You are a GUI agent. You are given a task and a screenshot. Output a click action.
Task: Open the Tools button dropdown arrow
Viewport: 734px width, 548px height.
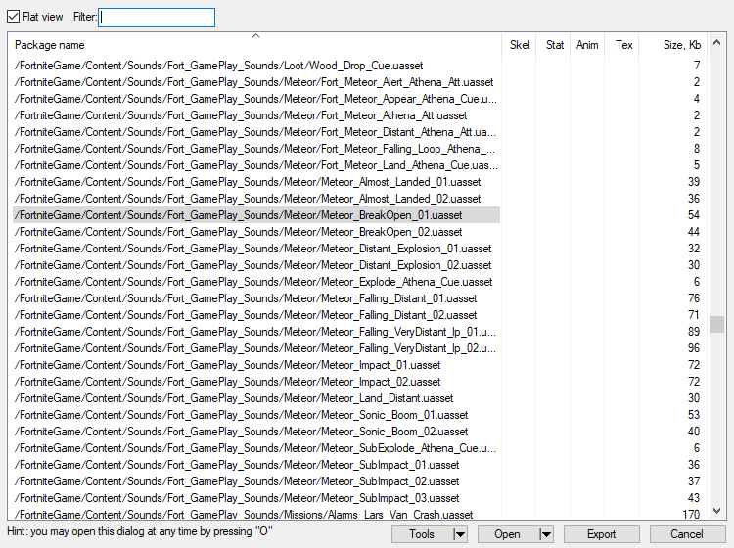[x=460, y=534]
